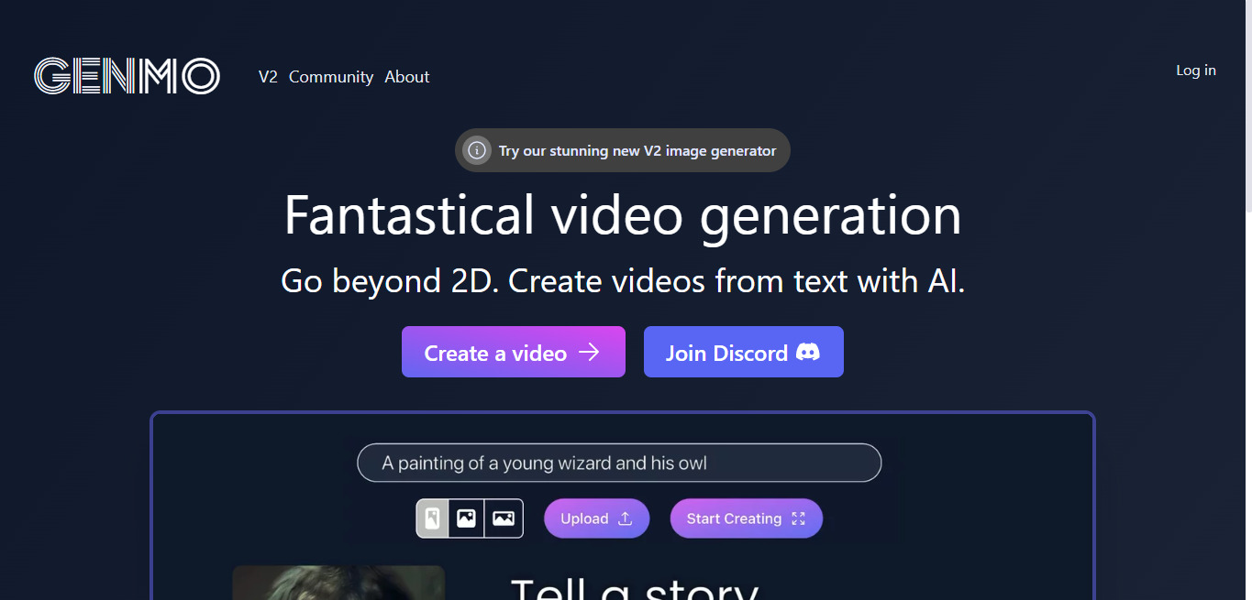Image resolution: width=1252 pixels, height=600 pixels.
Task: Open the About page
Action: pyautogui.click(x=407, y=77)
